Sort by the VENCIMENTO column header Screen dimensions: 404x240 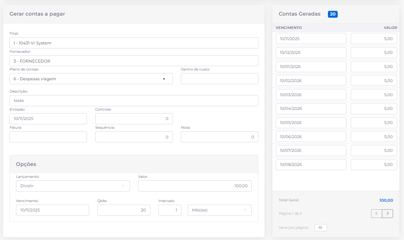[x=289, y=28]
